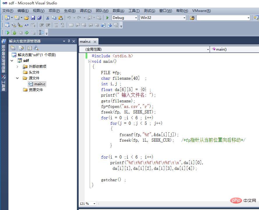The width and height of the screenshot is (259, 210).
Task: Click the Navigate Backward icon
Action: [90, 18]
